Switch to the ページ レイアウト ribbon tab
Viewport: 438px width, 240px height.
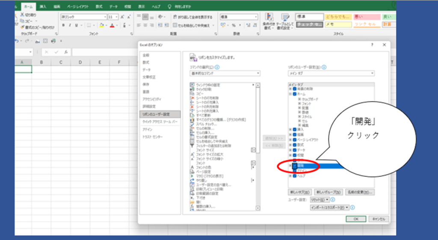coord(77,6)
